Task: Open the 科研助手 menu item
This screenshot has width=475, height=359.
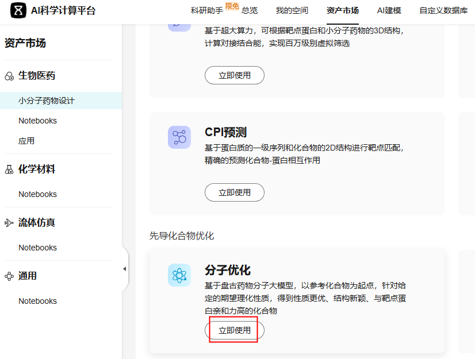Action: point(207,10)
